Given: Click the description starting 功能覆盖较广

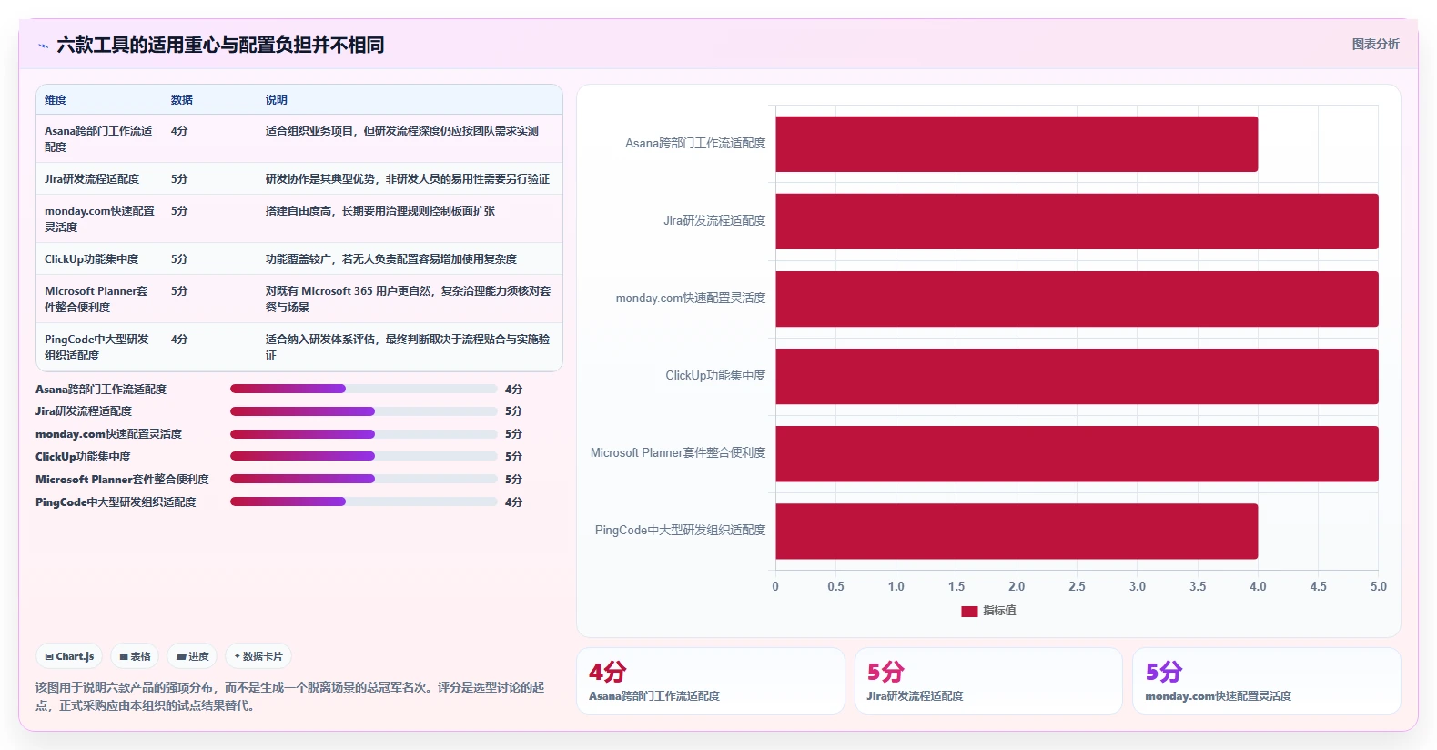Looking at the screenshot, I should click(x=391, y=259).
